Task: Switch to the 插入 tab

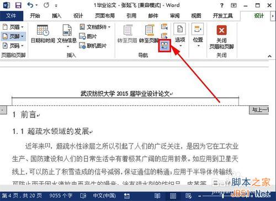Action: click(56, 16)
